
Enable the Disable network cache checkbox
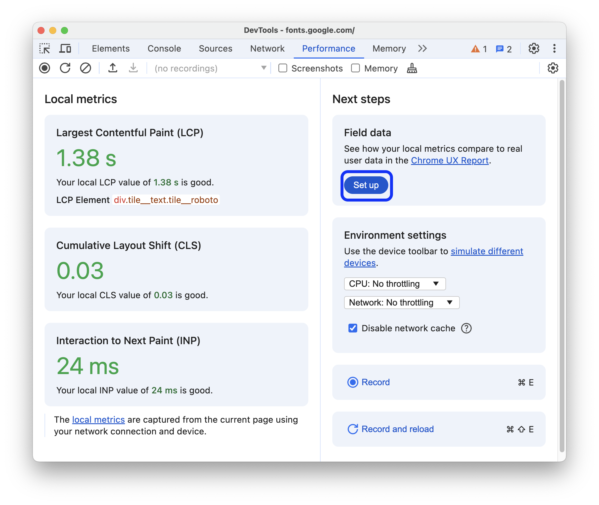coord(351,328)
